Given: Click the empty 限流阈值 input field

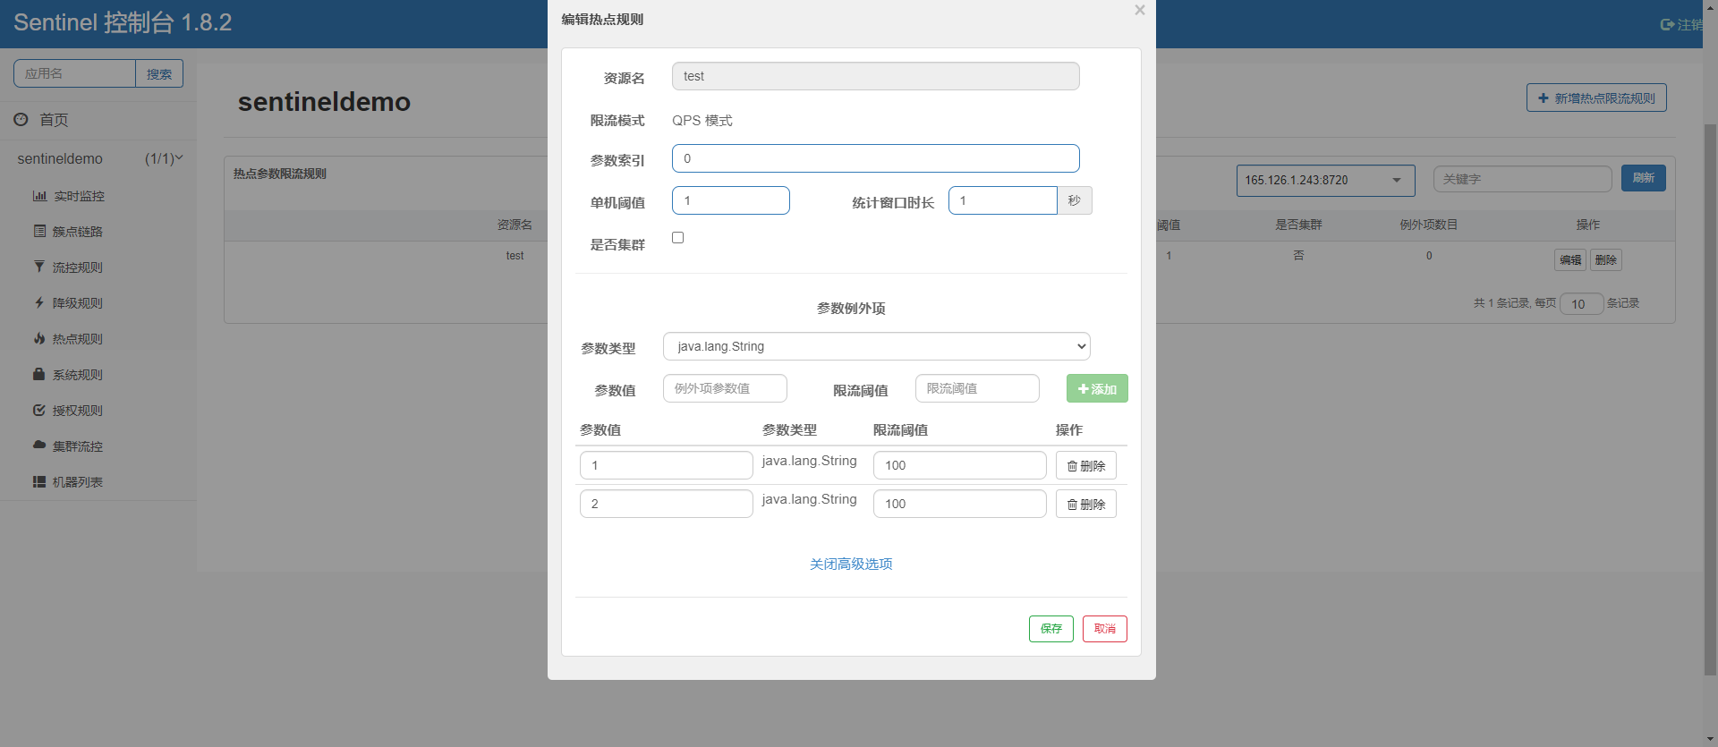Looking at the screenshot, I should coord(977,388).
